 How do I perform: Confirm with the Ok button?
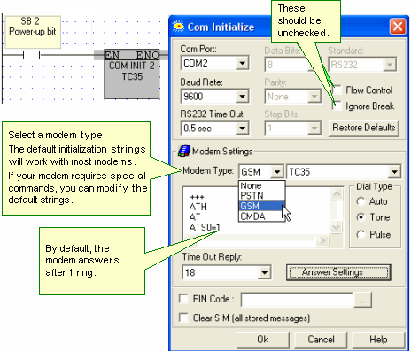tap(262, 340)
